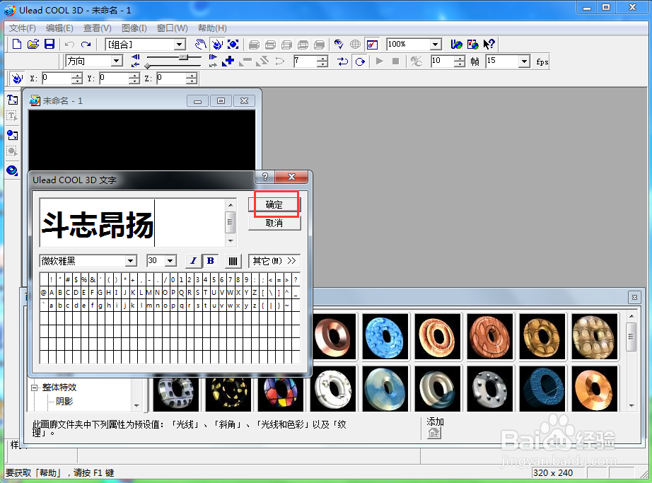Open the context help arrow icon
The height and width of the screenshot is (483, 652).
point(489,44)
